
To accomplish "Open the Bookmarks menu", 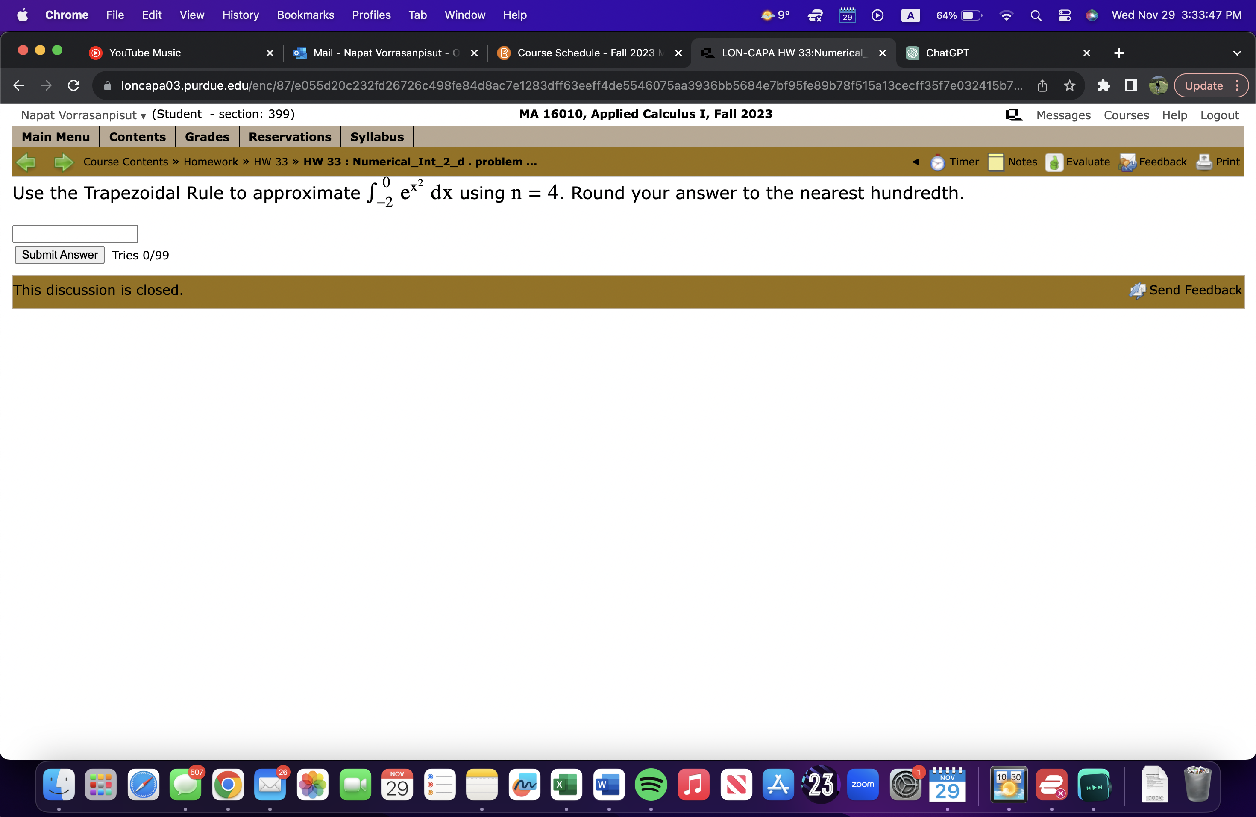I will click(x=305, y=15).
